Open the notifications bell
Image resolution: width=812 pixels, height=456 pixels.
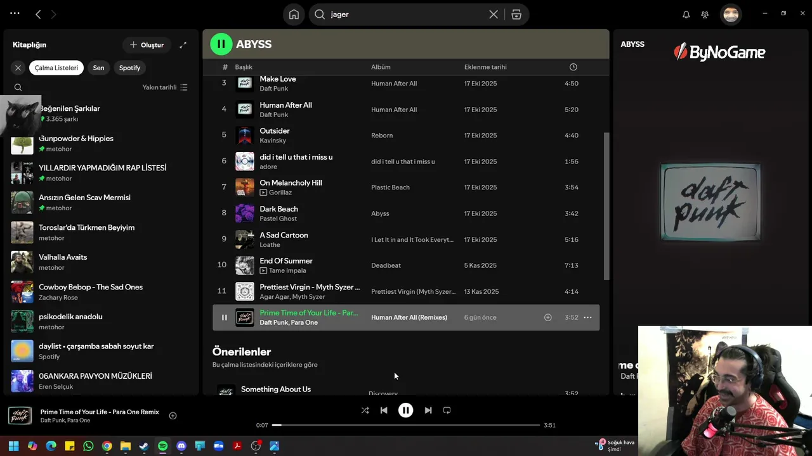click(686, 15)
